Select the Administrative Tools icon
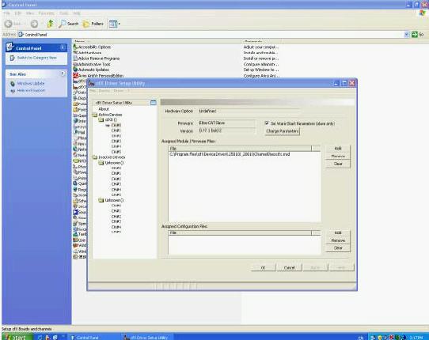 tap(75, 64)
